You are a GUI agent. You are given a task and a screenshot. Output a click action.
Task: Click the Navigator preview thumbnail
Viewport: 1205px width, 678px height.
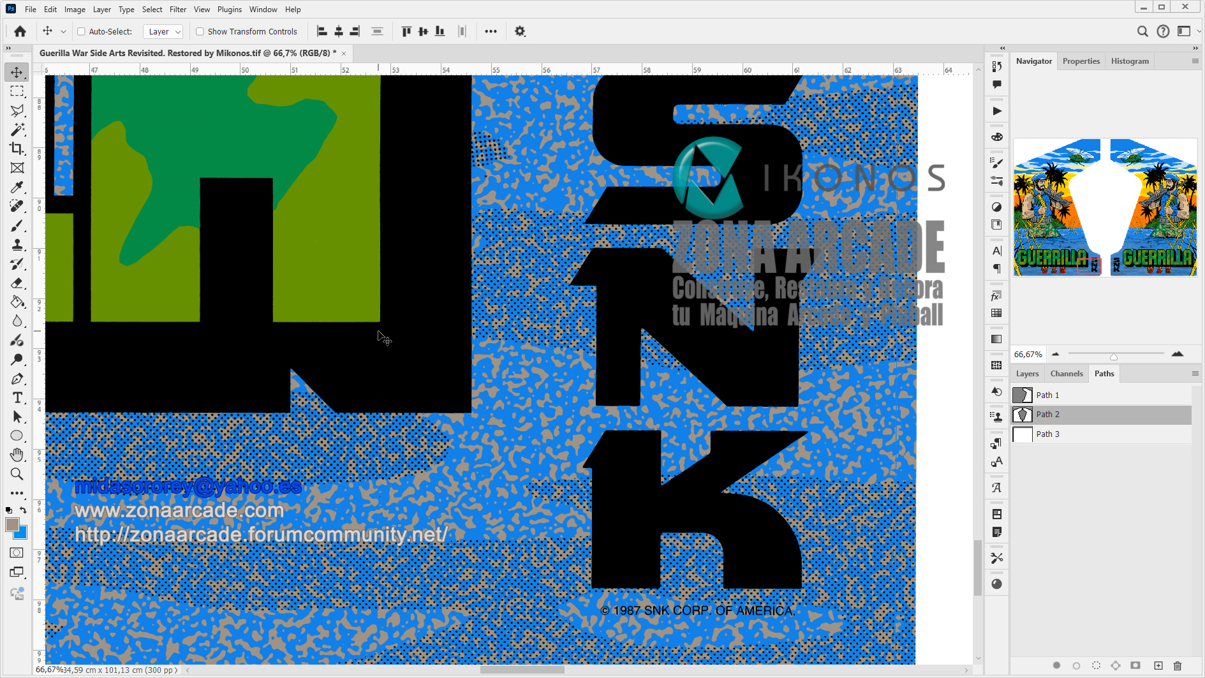(1105, 207)
